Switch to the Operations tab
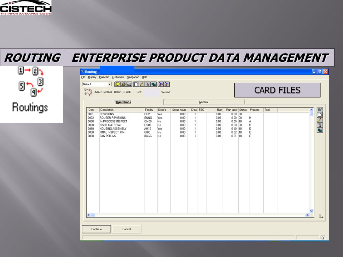The image size is (343, 257). click(123, 102)
